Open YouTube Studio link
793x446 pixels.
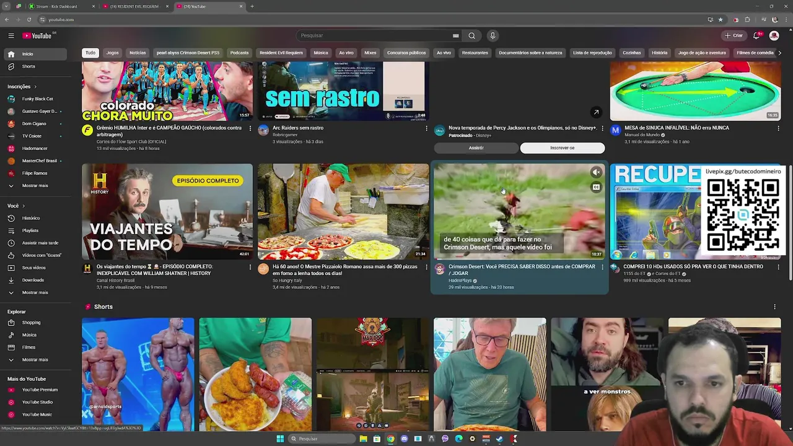point(35,403)
